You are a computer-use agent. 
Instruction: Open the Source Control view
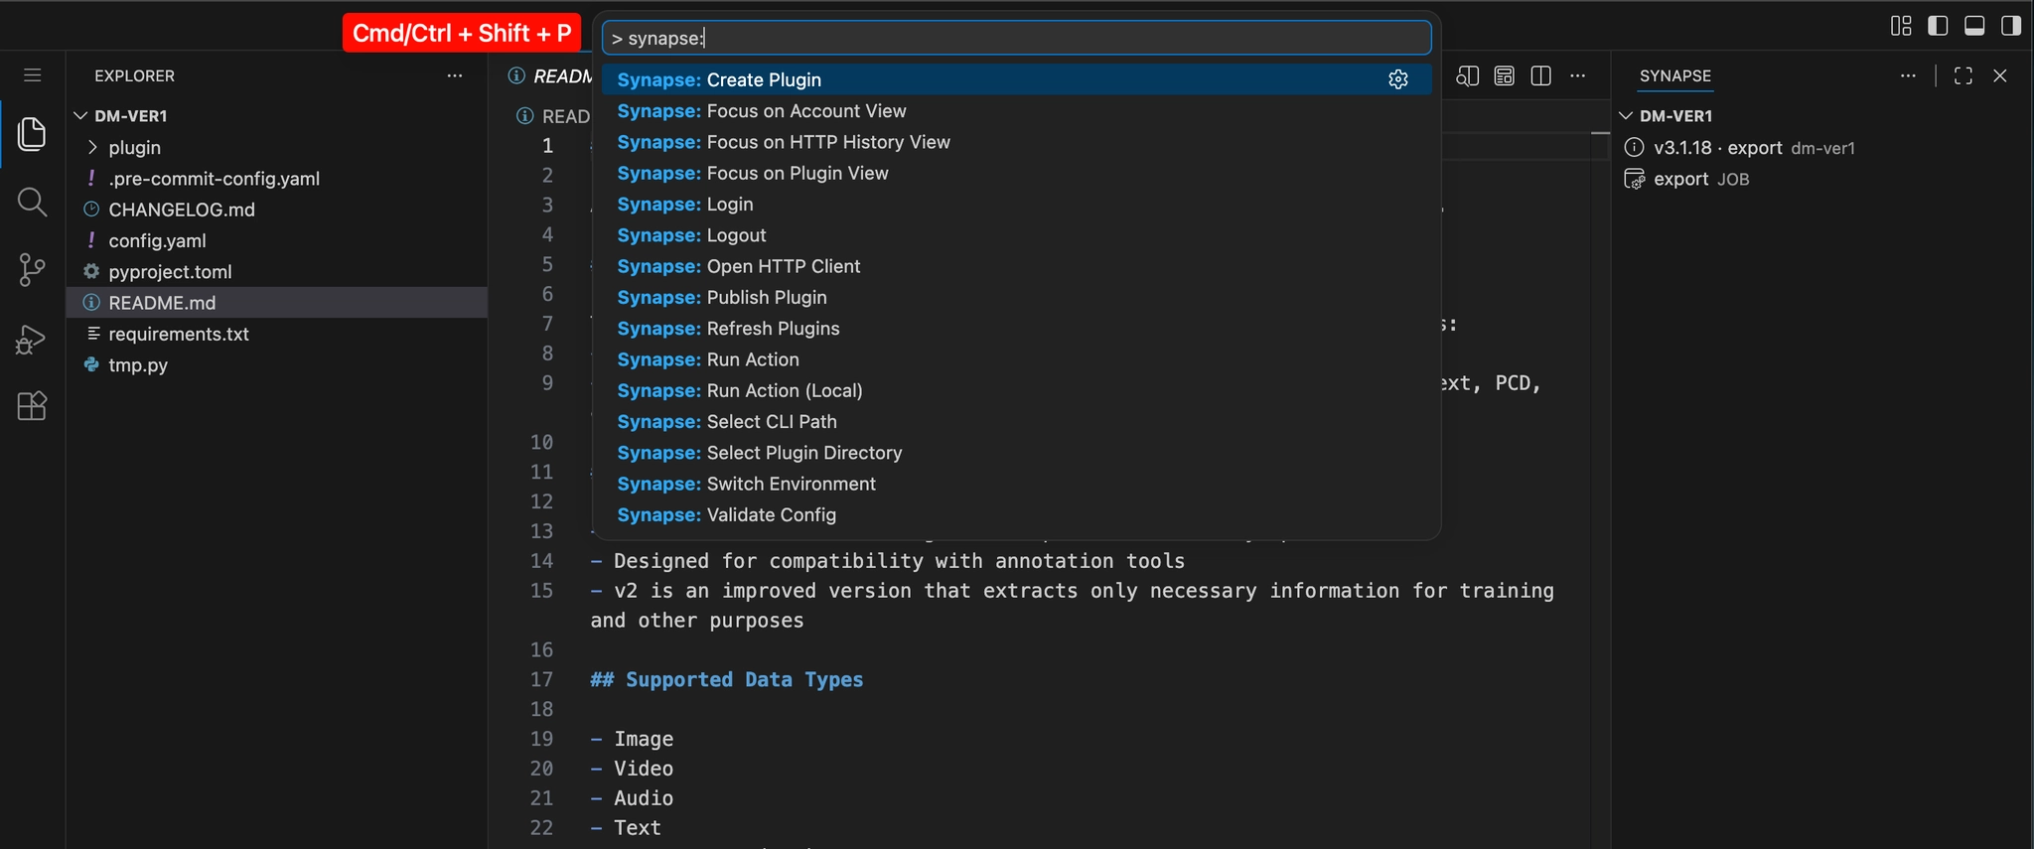32,270
